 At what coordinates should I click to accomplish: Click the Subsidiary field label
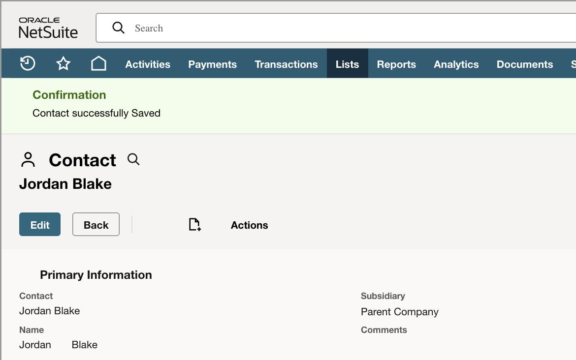click(383, 296)
